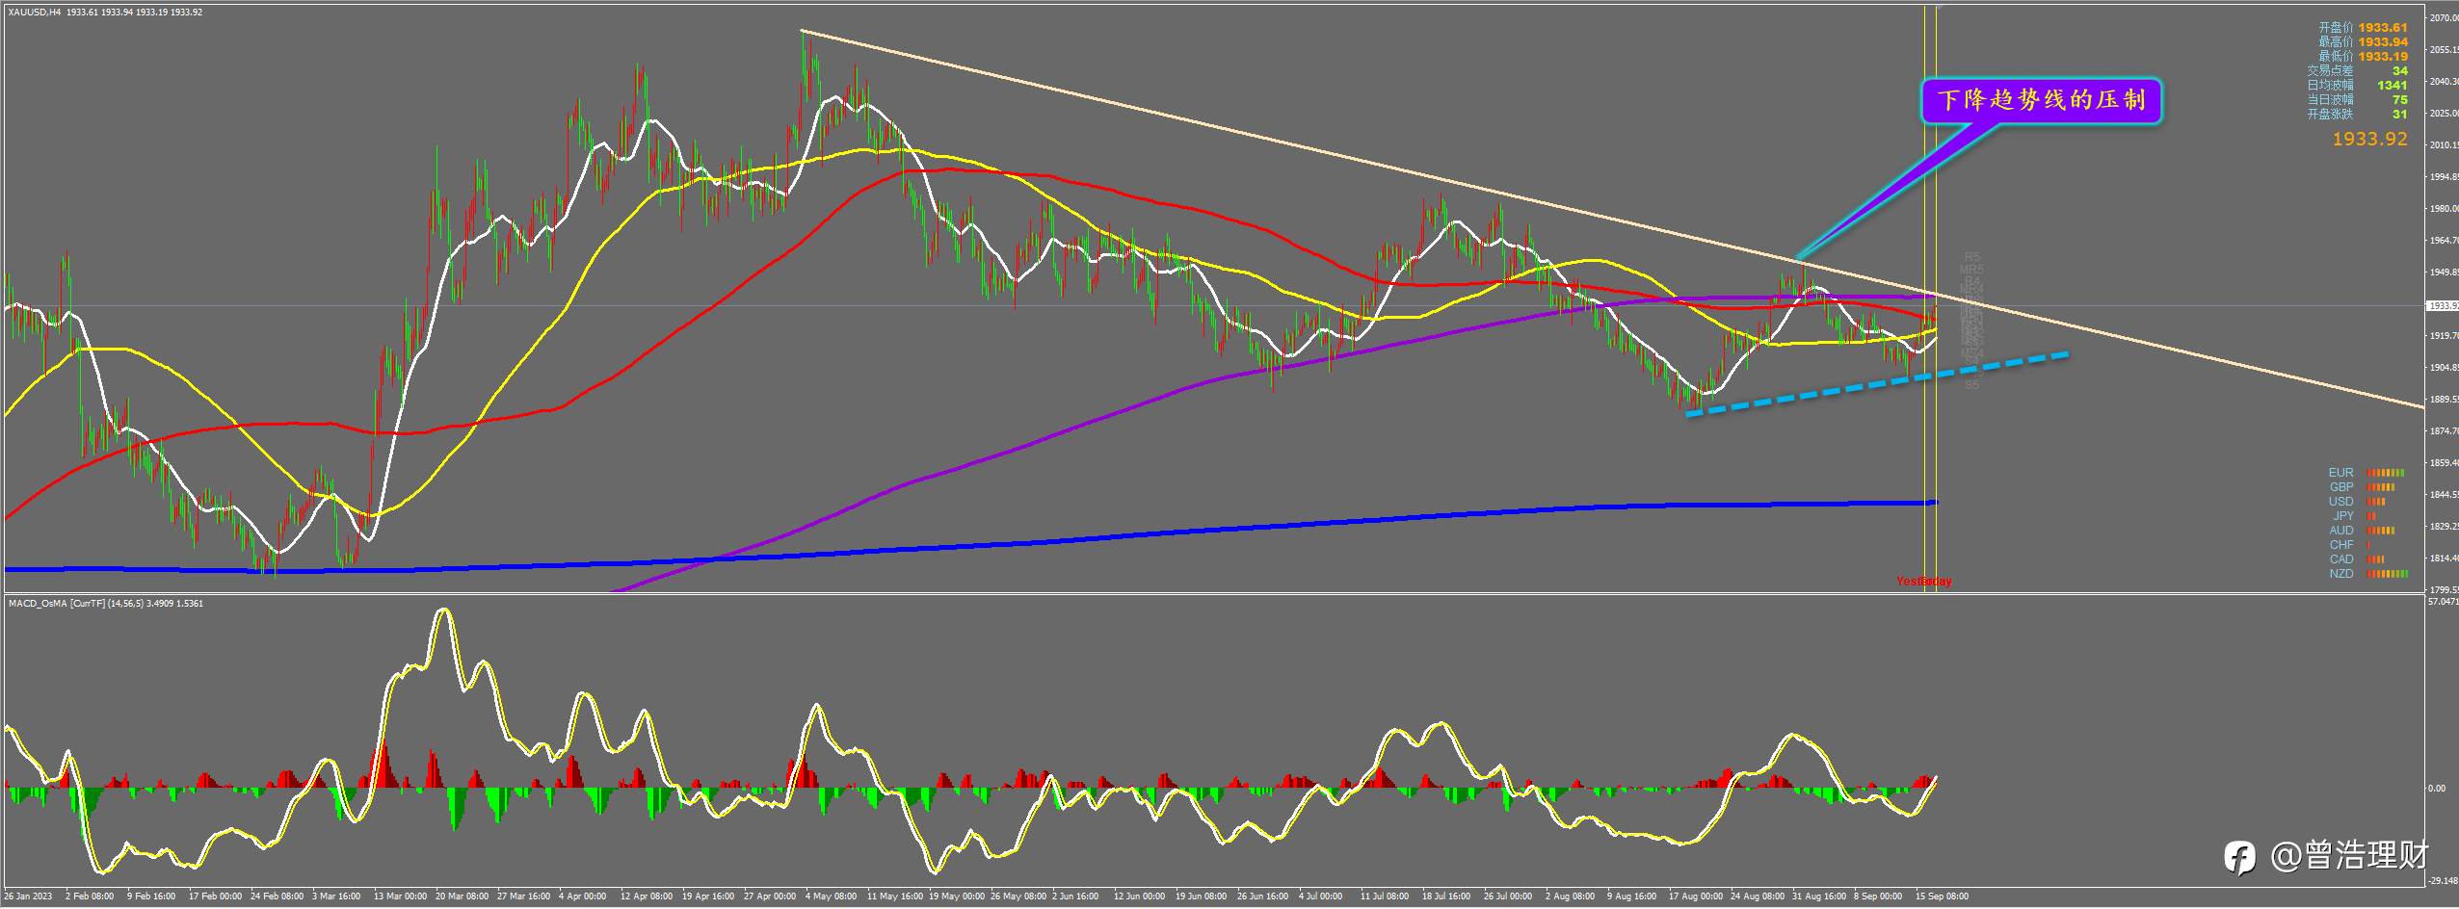The height and width of the screenshot is (909, 2459).
Task: Click the current price tag on the price axis
Action: [x=2443, y=305]
